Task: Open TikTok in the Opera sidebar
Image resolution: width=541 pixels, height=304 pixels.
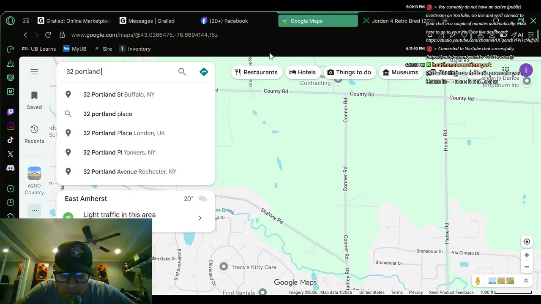Action: (11, 140)
